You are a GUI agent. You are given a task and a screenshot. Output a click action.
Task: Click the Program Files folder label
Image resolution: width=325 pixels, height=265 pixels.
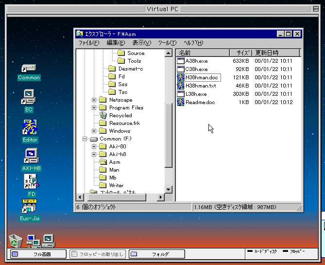coord(126,107)
